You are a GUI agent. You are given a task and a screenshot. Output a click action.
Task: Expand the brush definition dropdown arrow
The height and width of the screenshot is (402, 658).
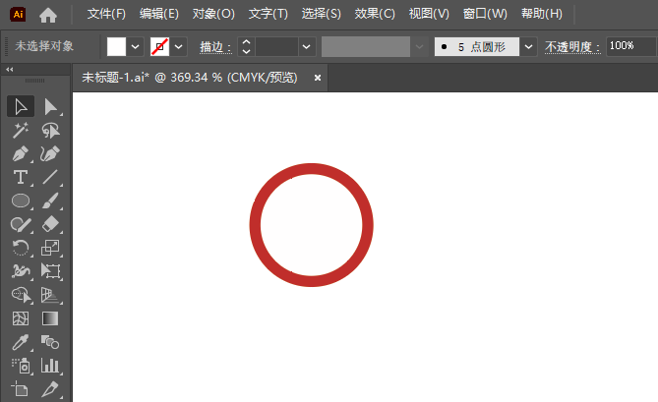click(529, 46)
